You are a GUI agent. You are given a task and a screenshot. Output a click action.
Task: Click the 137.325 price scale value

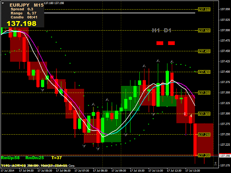225,103
